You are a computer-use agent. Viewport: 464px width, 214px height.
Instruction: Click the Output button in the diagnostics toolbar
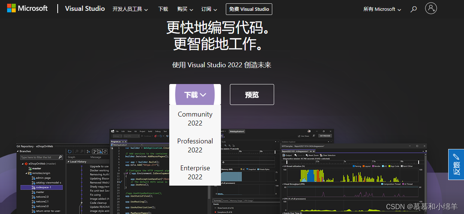288,155
